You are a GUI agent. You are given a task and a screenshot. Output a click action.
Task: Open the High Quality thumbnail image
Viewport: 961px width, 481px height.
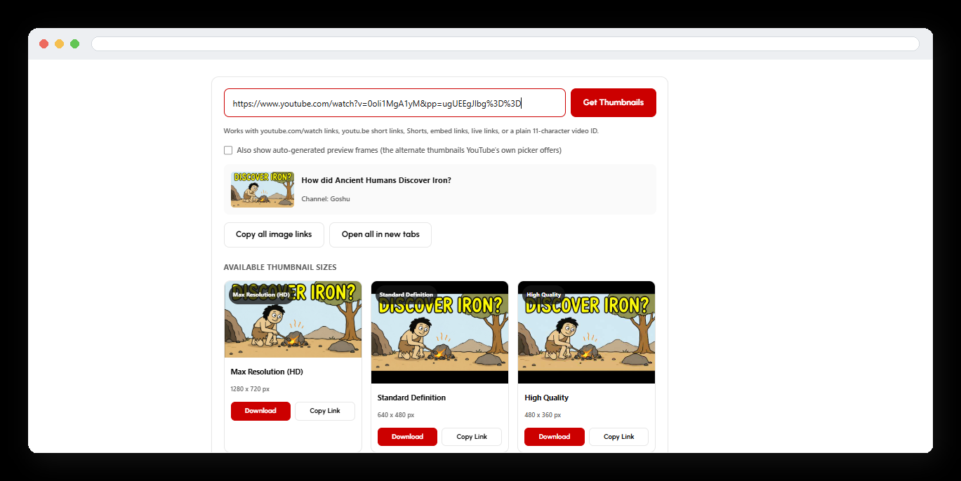586,332
